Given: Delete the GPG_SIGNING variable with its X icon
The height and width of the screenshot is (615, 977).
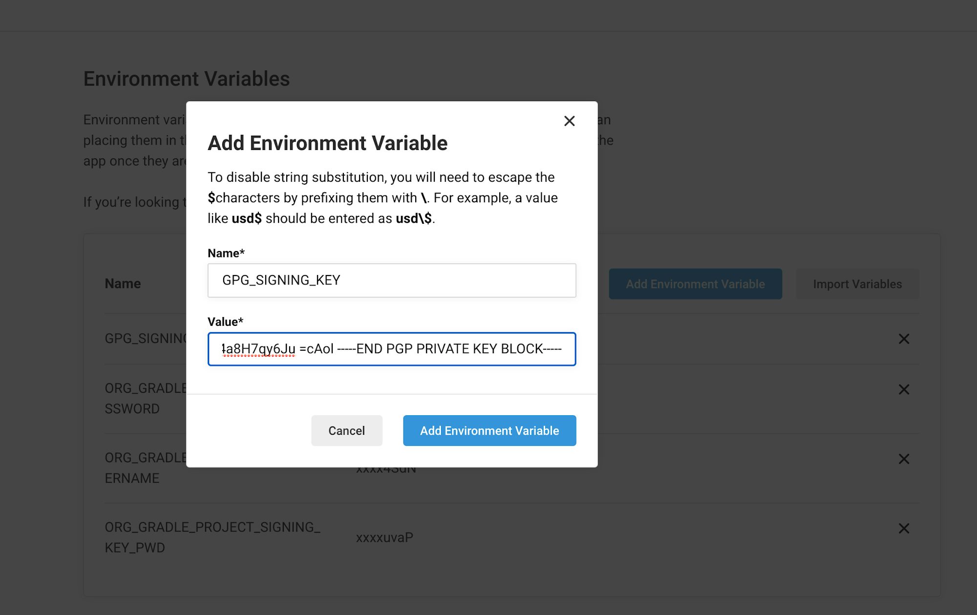Looking at the screenshot, I should pos(904,339).
